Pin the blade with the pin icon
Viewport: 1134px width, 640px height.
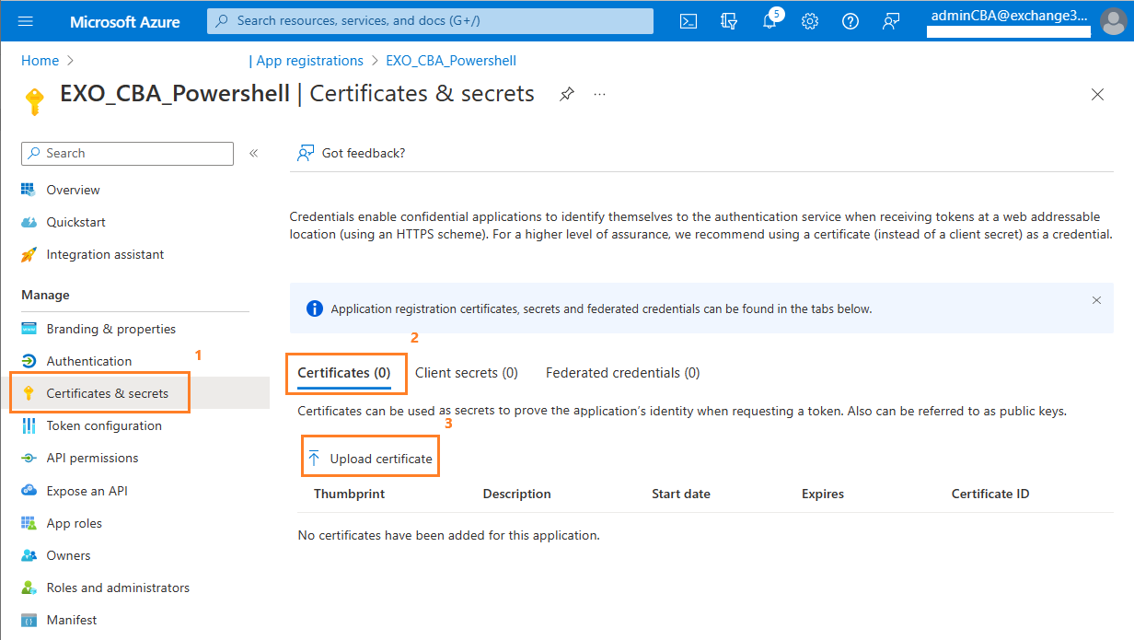[x=567, y=94]
